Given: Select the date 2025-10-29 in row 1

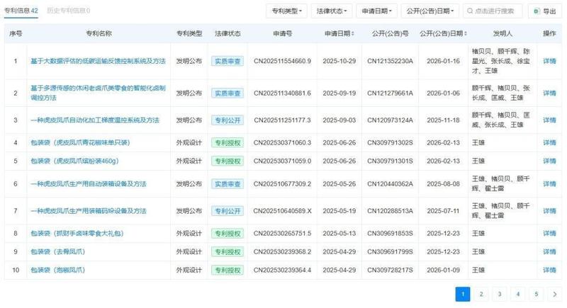Looking at the screenshot, I should (339, 61).
